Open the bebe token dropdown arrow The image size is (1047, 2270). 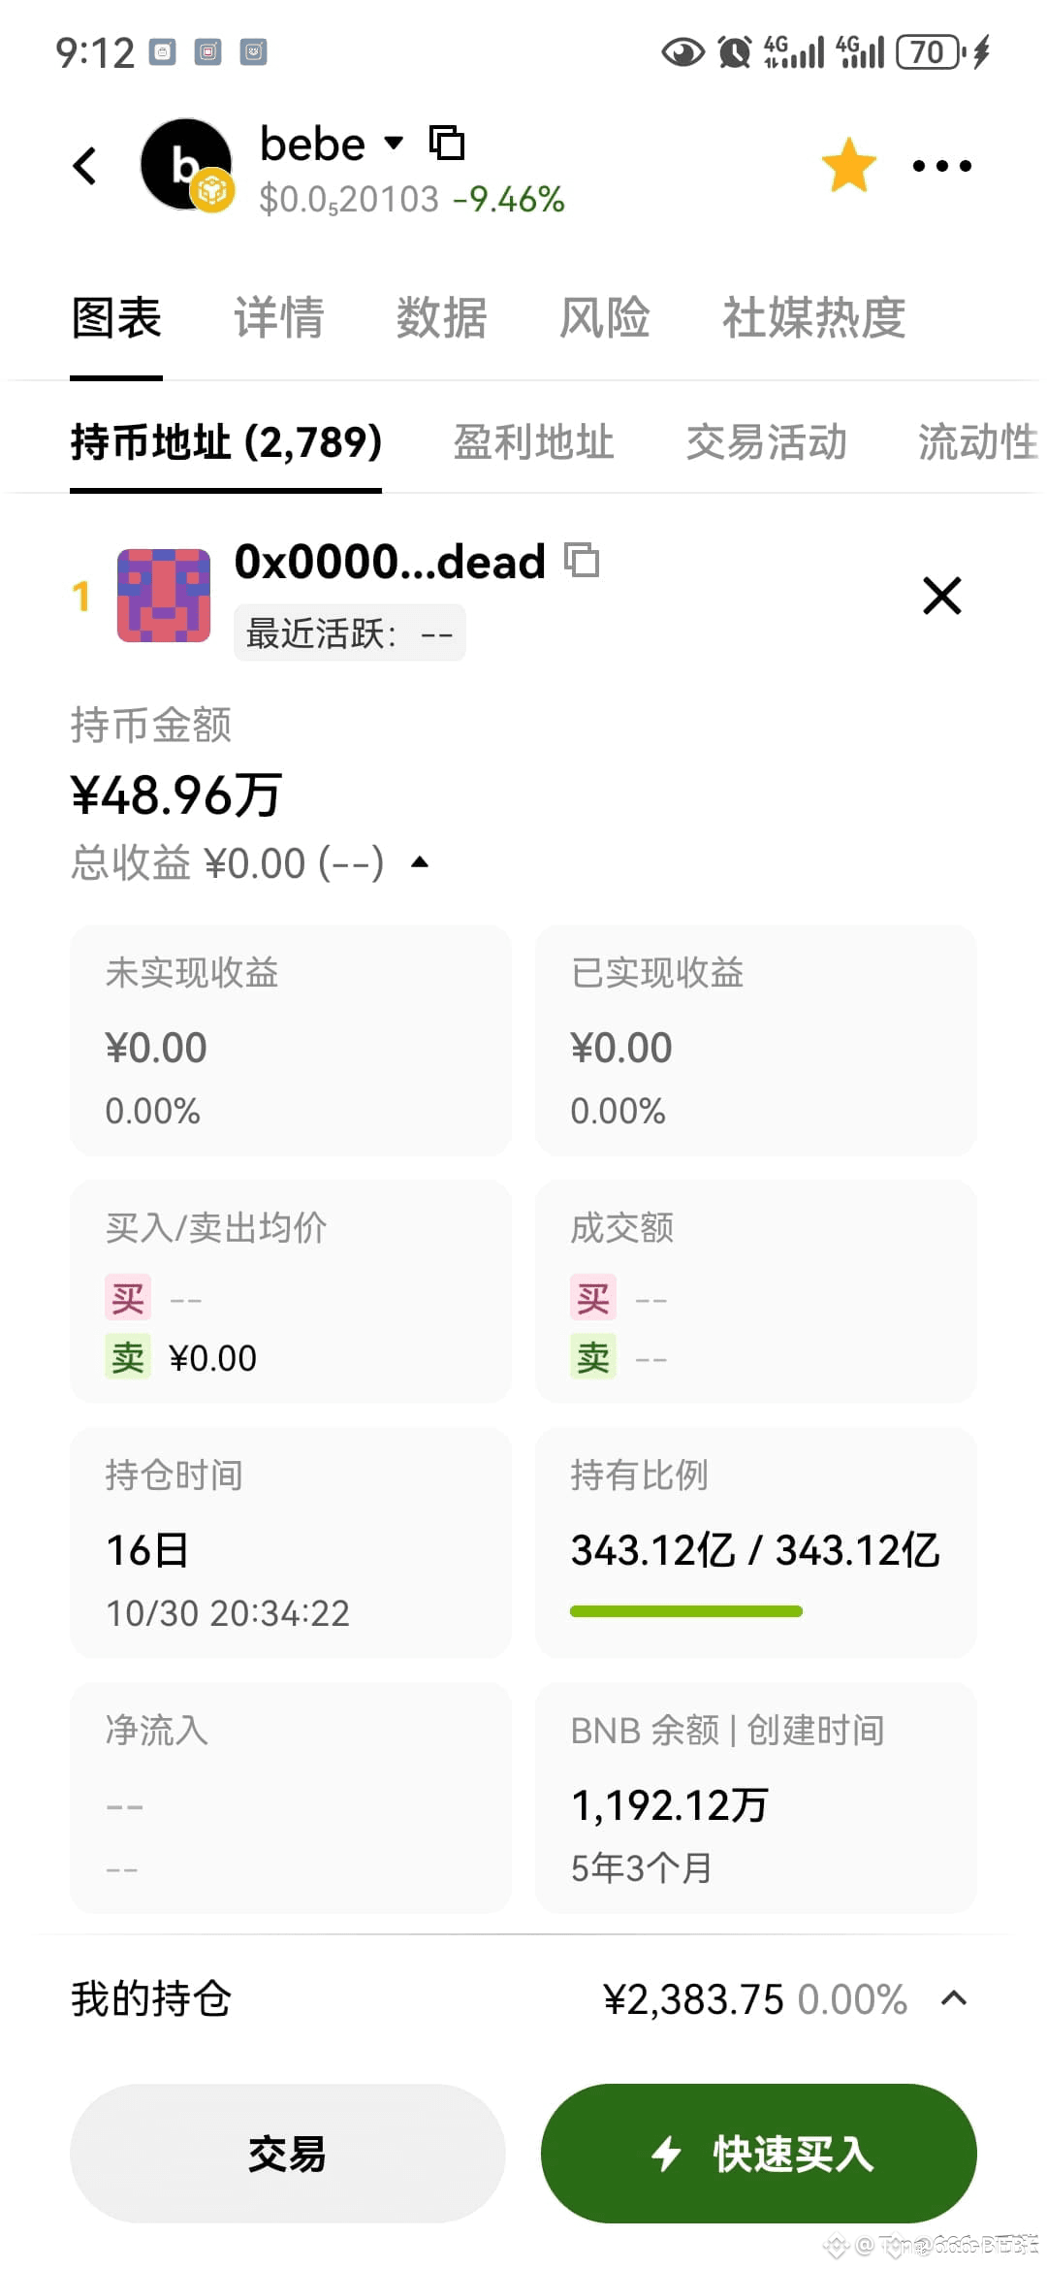click(x=394, y=144)
